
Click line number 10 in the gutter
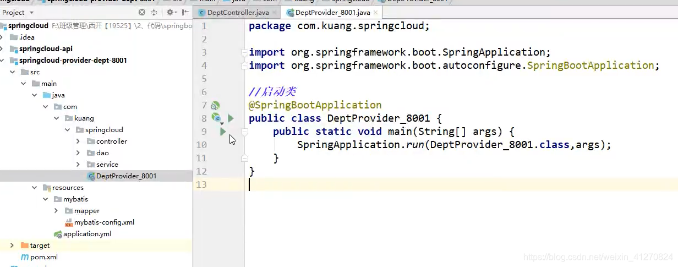201,145
